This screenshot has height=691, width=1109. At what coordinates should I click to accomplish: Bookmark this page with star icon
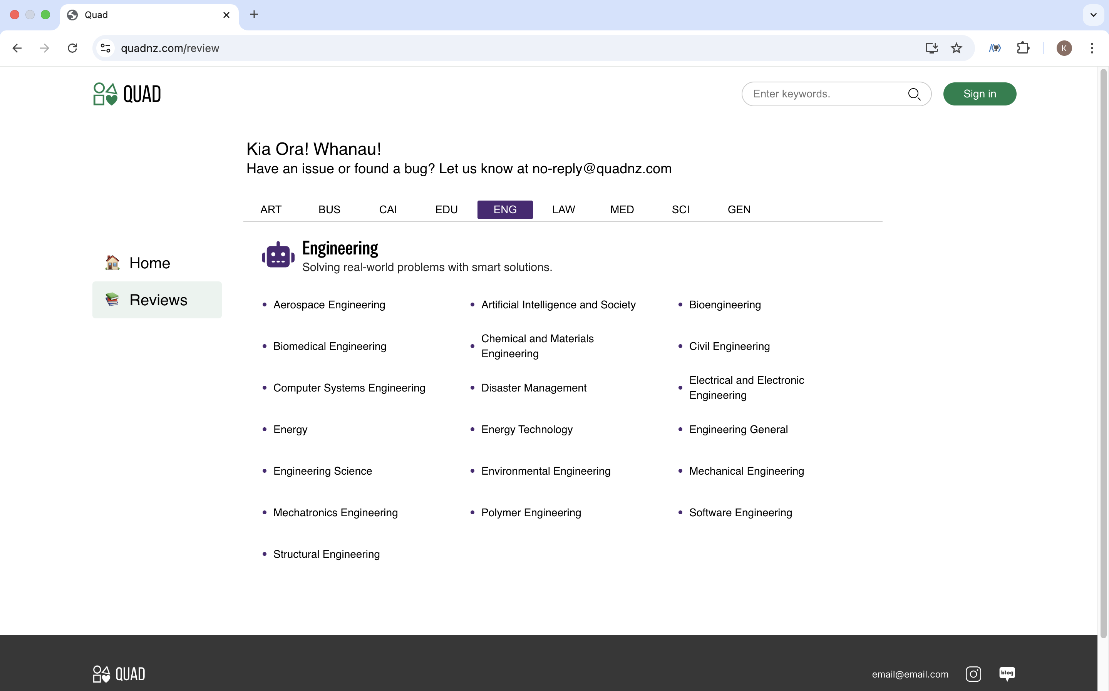956,48
